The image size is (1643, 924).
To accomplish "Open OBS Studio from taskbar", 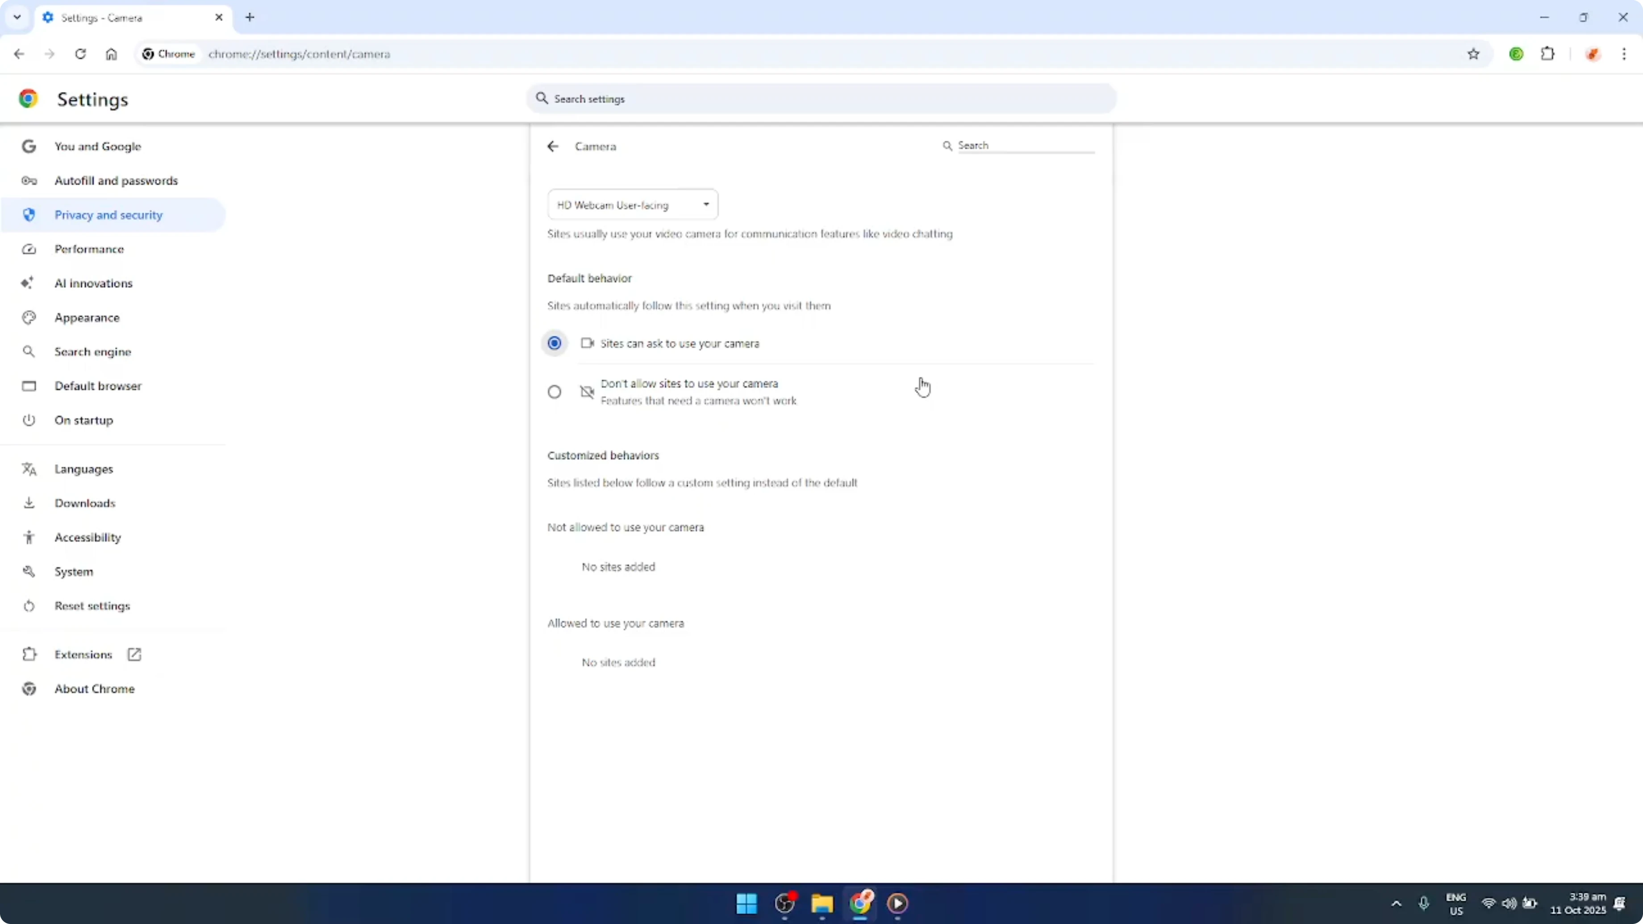I will tap(784, 903).
